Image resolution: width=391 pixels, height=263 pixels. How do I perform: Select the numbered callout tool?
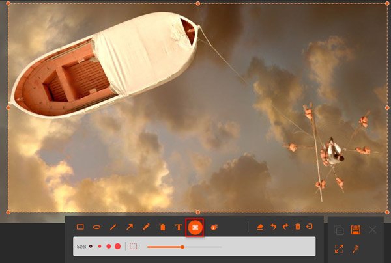(214, 227)
